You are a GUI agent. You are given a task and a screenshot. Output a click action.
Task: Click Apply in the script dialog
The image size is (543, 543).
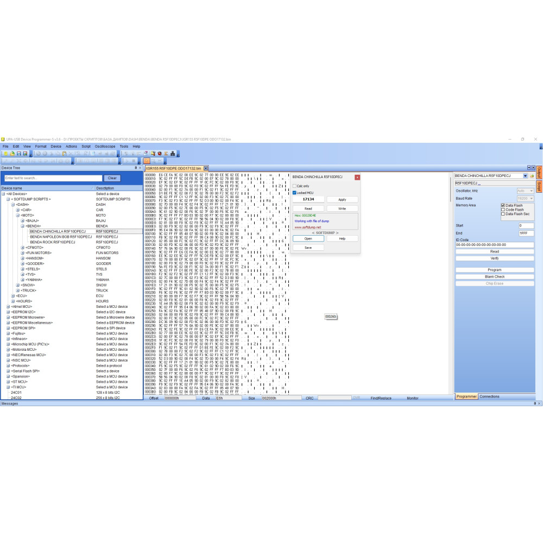342,199
